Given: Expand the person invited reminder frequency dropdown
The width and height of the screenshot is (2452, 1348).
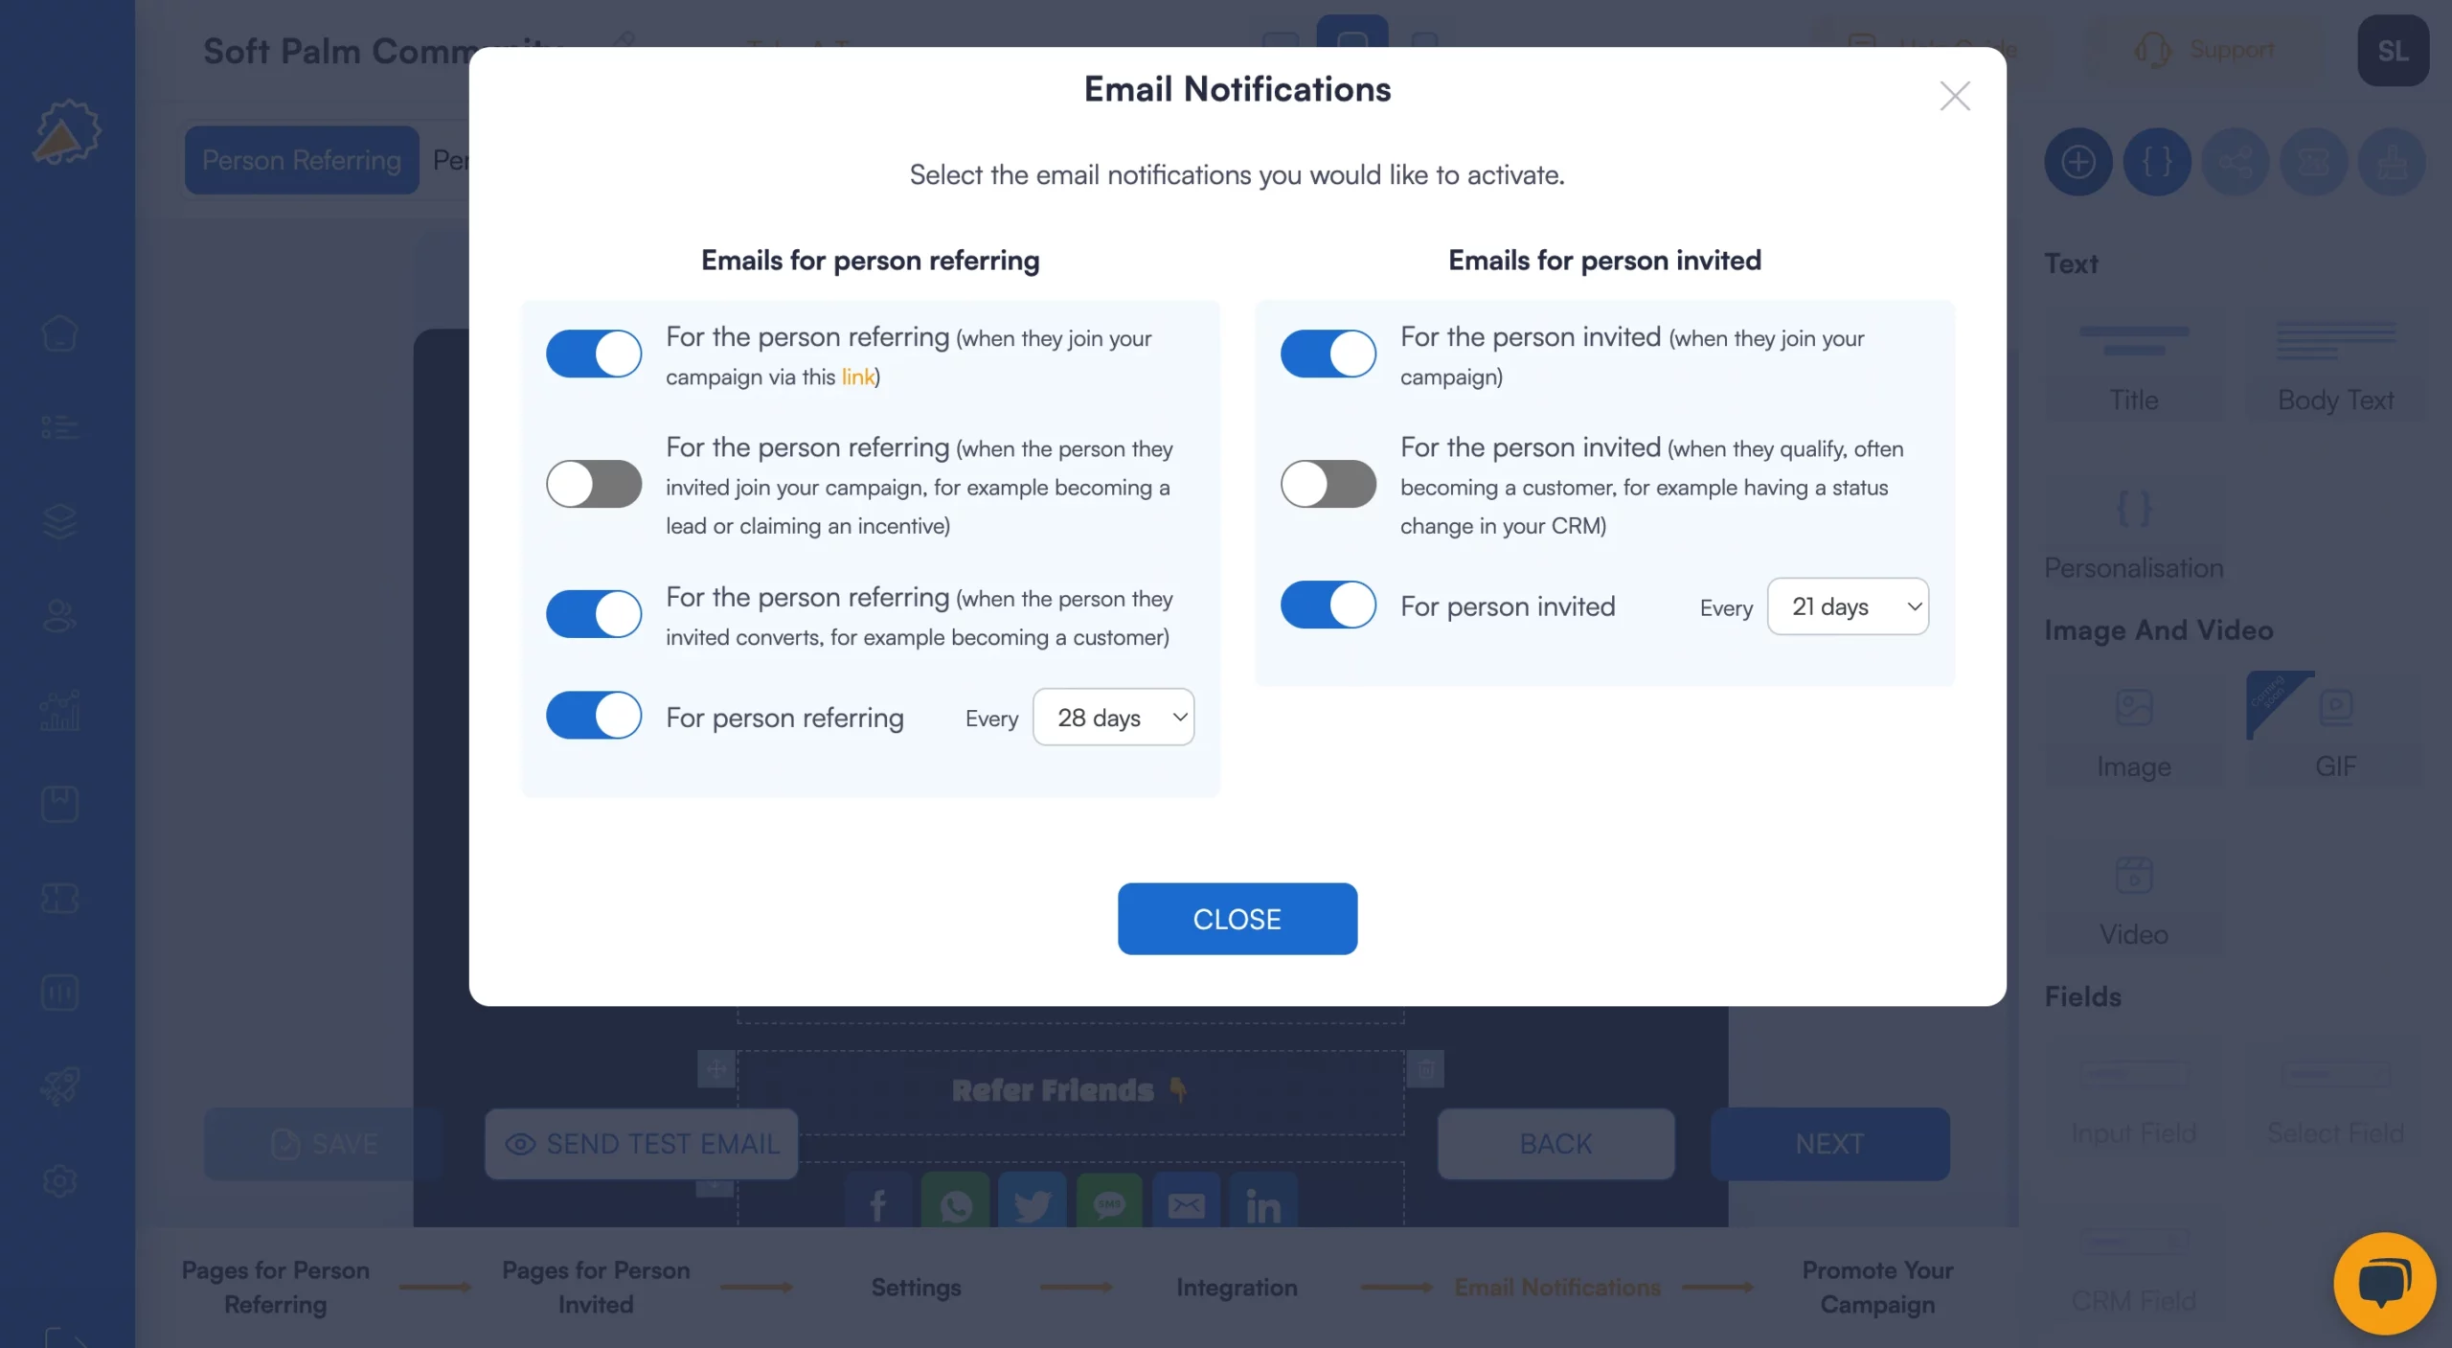Looking at the screenshot, I should (1847, 605).
